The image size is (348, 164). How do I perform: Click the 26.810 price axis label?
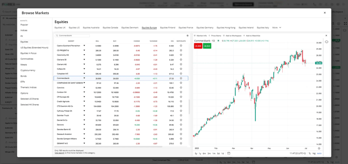(319, 63)
